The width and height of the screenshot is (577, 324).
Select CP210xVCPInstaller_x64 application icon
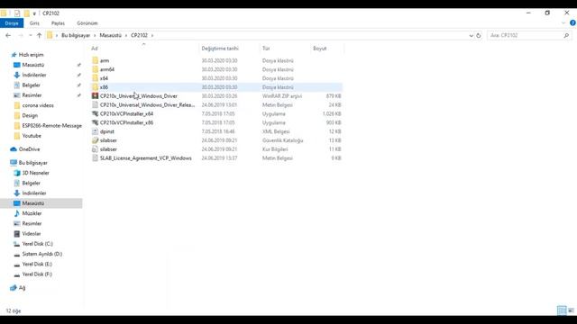95,113
